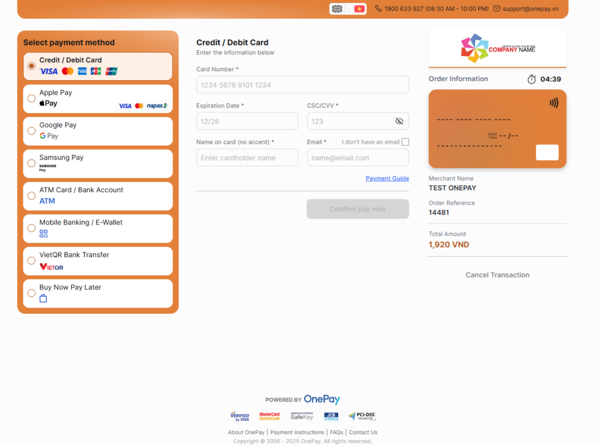The image size is (599, 446).
Task: Click inside the Card Number field
Action: (x=302, y=84)
